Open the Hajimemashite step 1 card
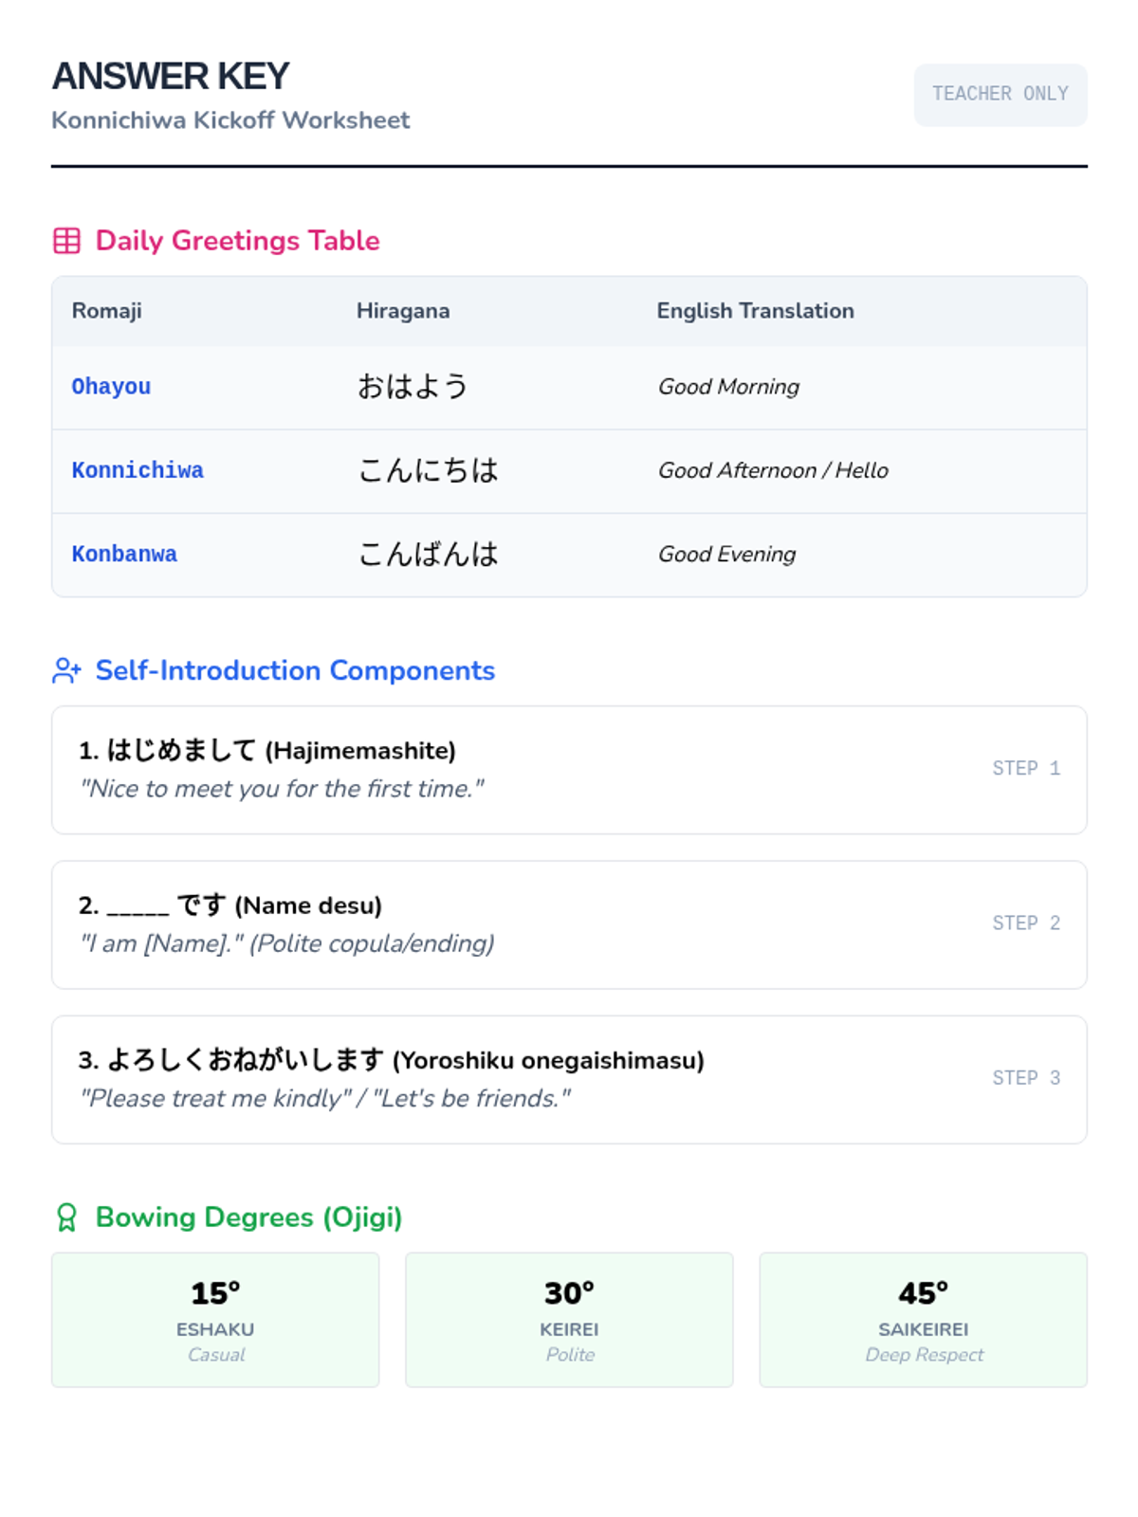 [x=569, y=769]
